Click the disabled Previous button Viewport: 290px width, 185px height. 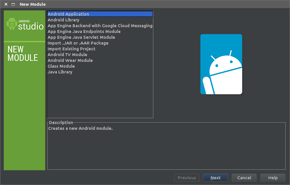[187, 178]
